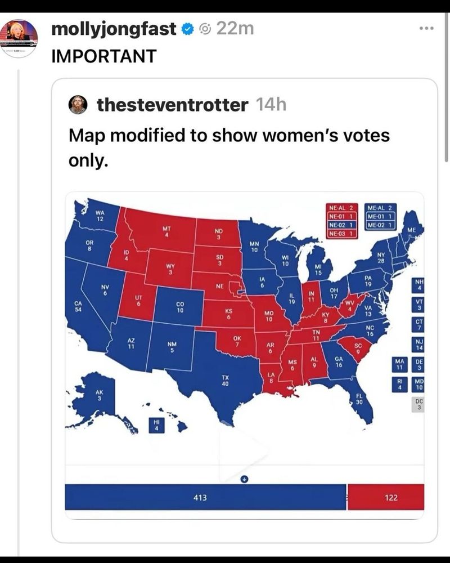450x563 pixels.
Task: Select the DC 3 gray box
Action: pos(418,405)
